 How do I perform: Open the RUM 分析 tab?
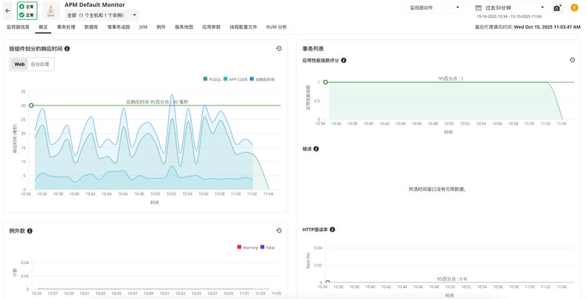coord(277,27)
